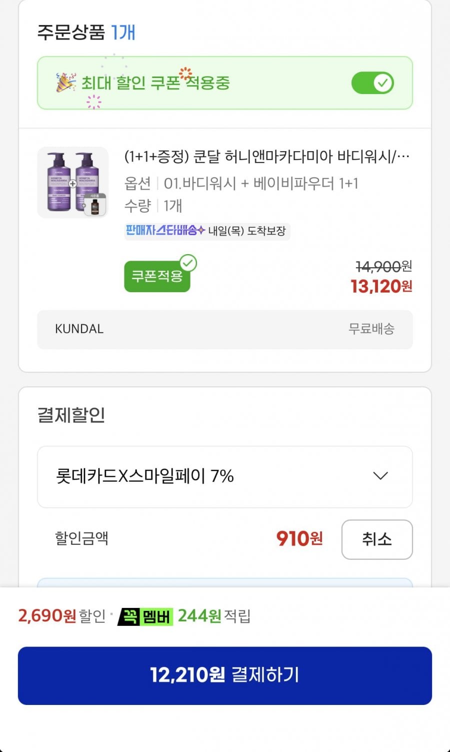Tap the checkmark on 쿠폰적용 badge

188,263
